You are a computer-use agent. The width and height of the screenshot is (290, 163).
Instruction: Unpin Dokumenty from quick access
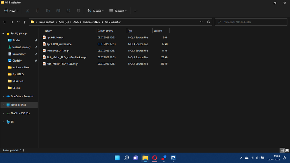[36, 54]
